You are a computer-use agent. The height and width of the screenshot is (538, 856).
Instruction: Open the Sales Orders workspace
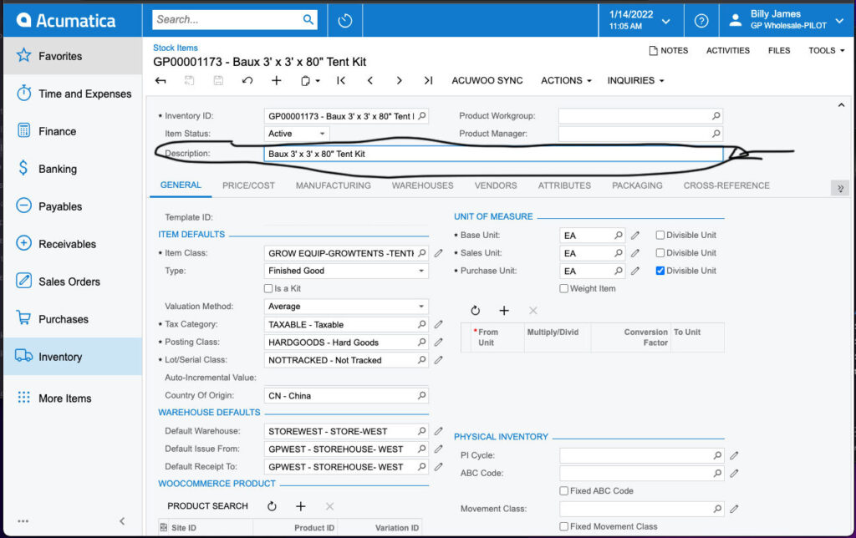(x=73, y=282)
